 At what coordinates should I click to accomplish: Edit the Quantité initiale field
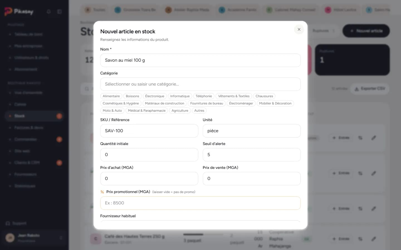pyautogui.click(x=149, y=155)
